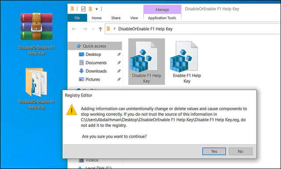Viewport: 281px width, 169px height.
Task: Click the Registry Editor dialog title
Action: click(x=79, y=95)
